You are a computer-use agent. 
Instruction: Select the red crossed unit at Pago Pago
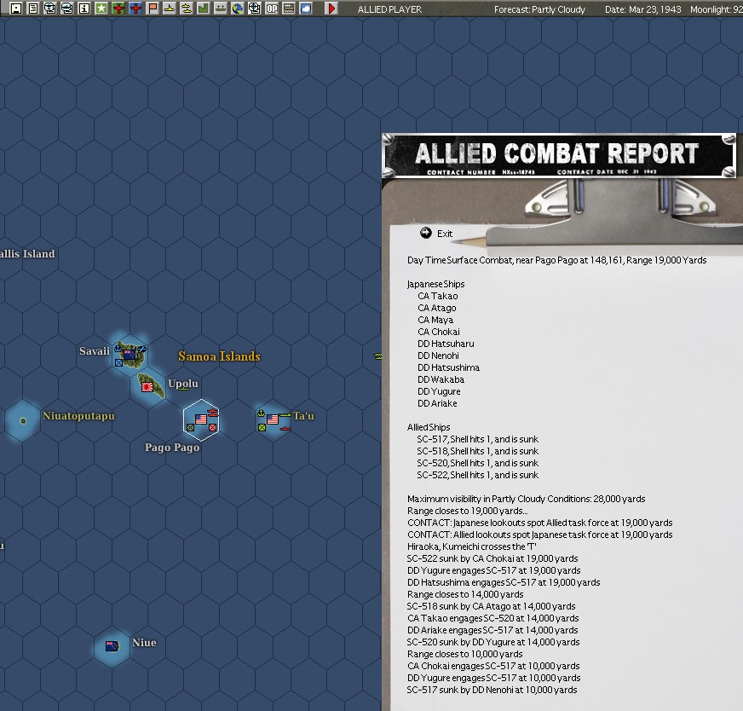213,428
